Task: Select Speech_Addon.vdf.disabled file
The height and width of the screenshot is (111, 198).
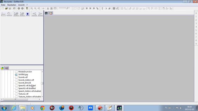Action: click(30, 91)
